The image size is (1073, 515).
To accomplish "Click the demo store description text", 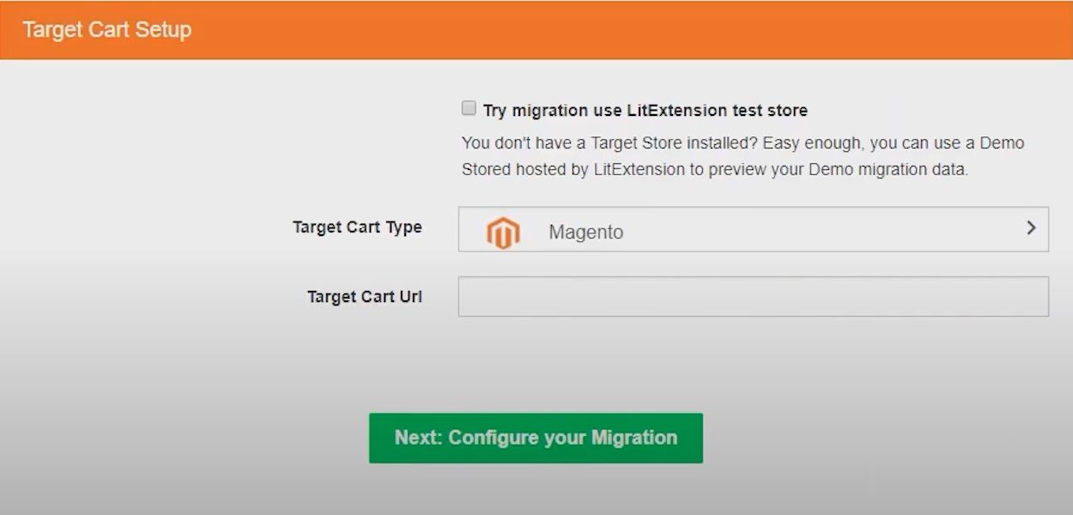I will pyautogui.click(x=743, y=155).
